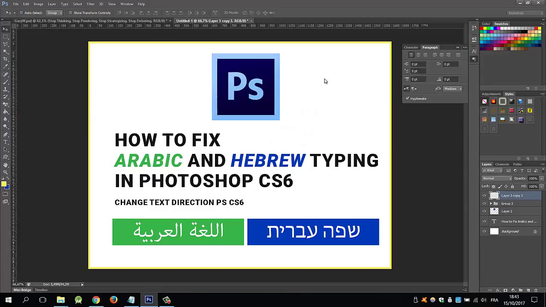Click the Delete layer trash icon
546x307 pixels.
(x=536, y=290)
